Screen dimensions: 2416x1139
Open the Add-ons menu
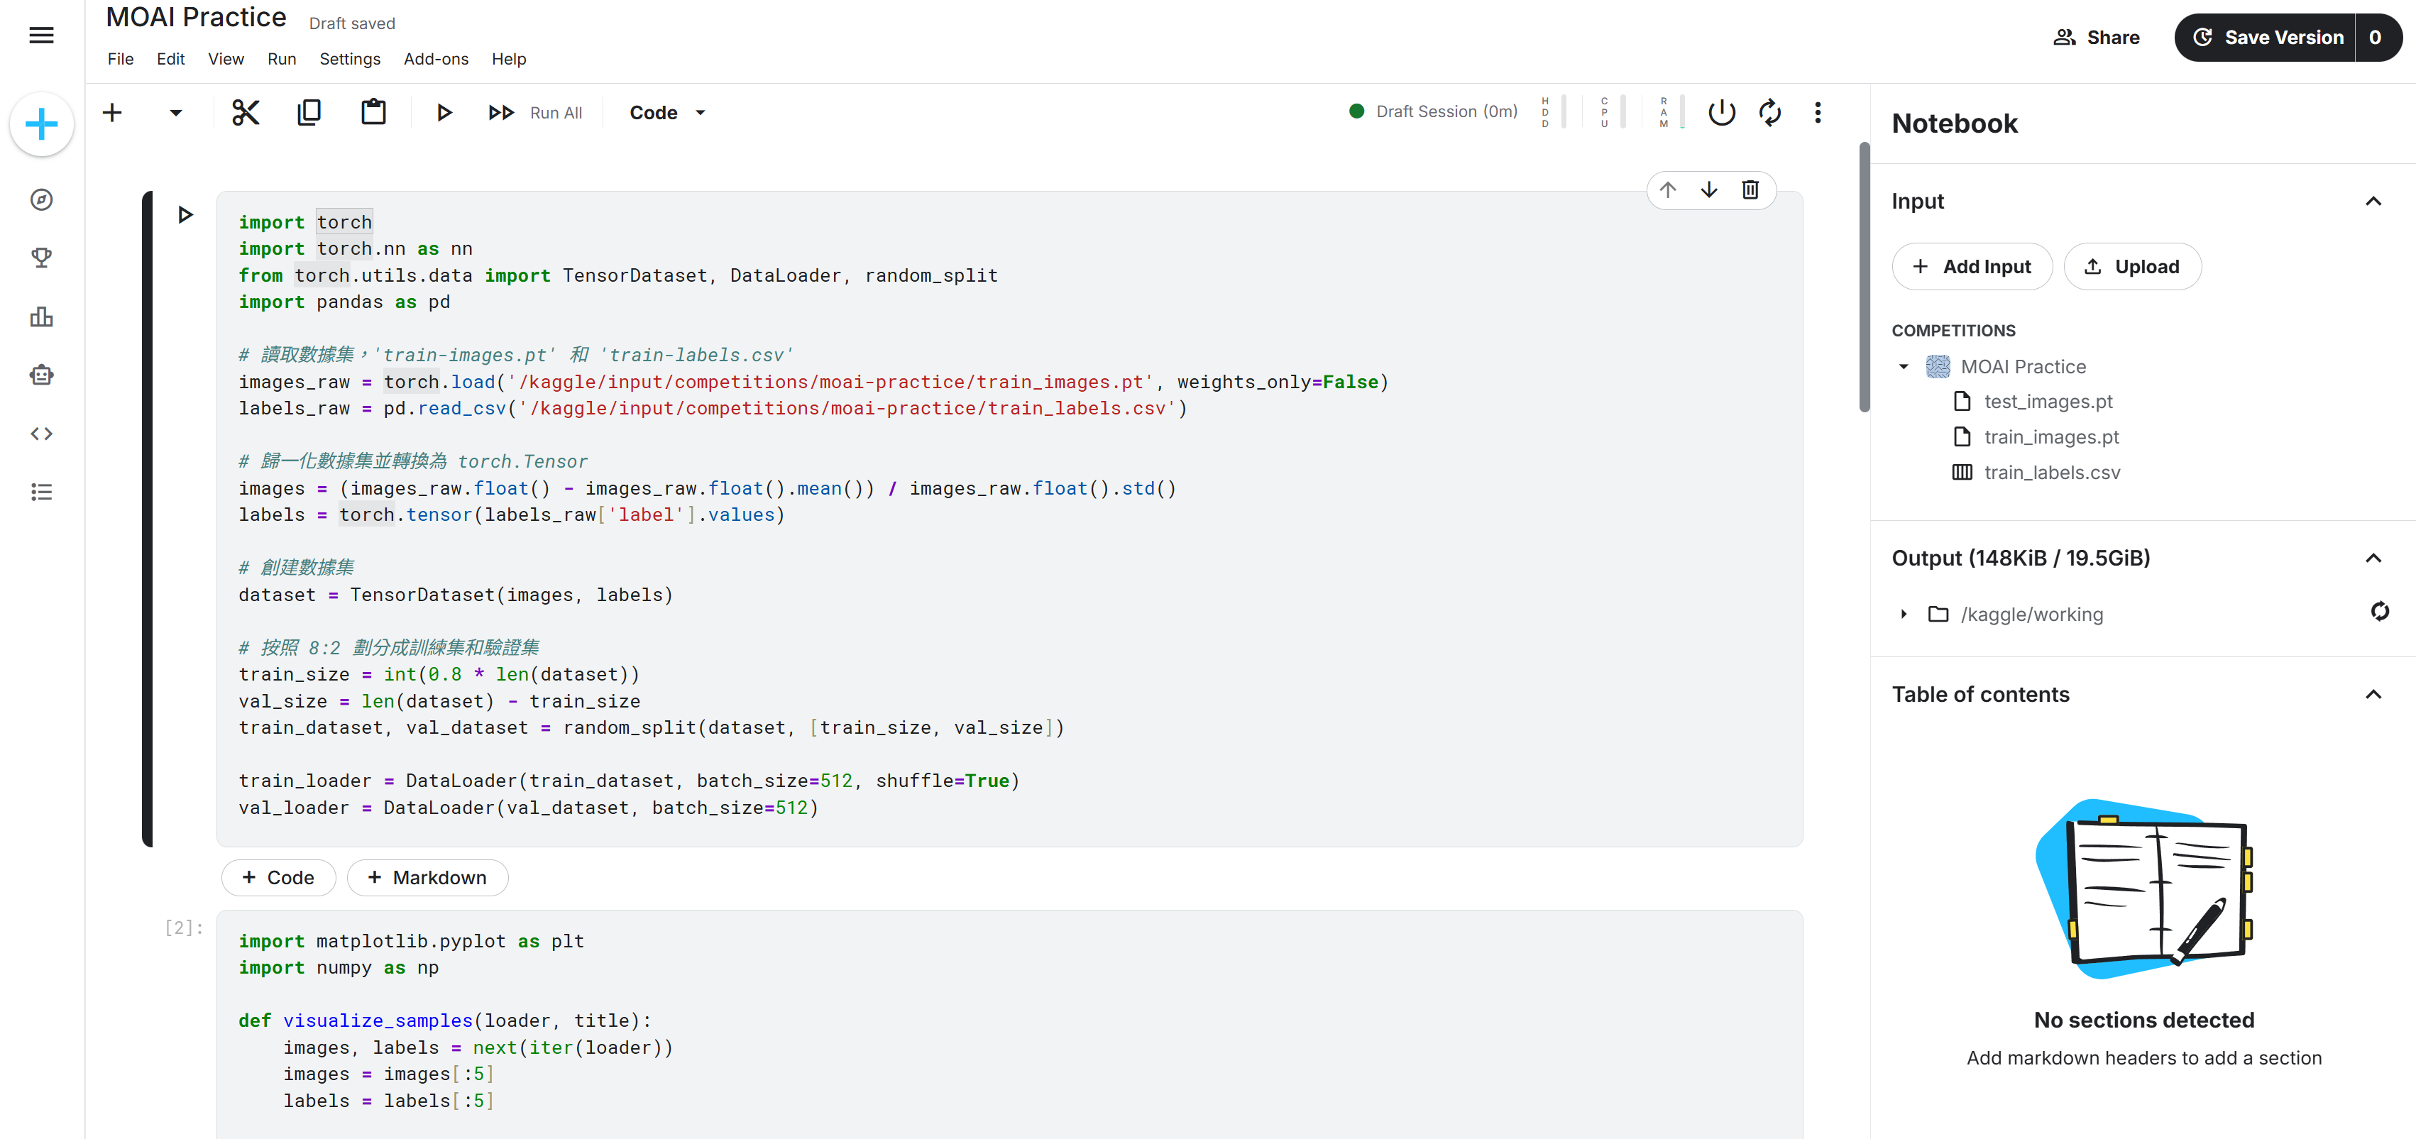(435, 59)
